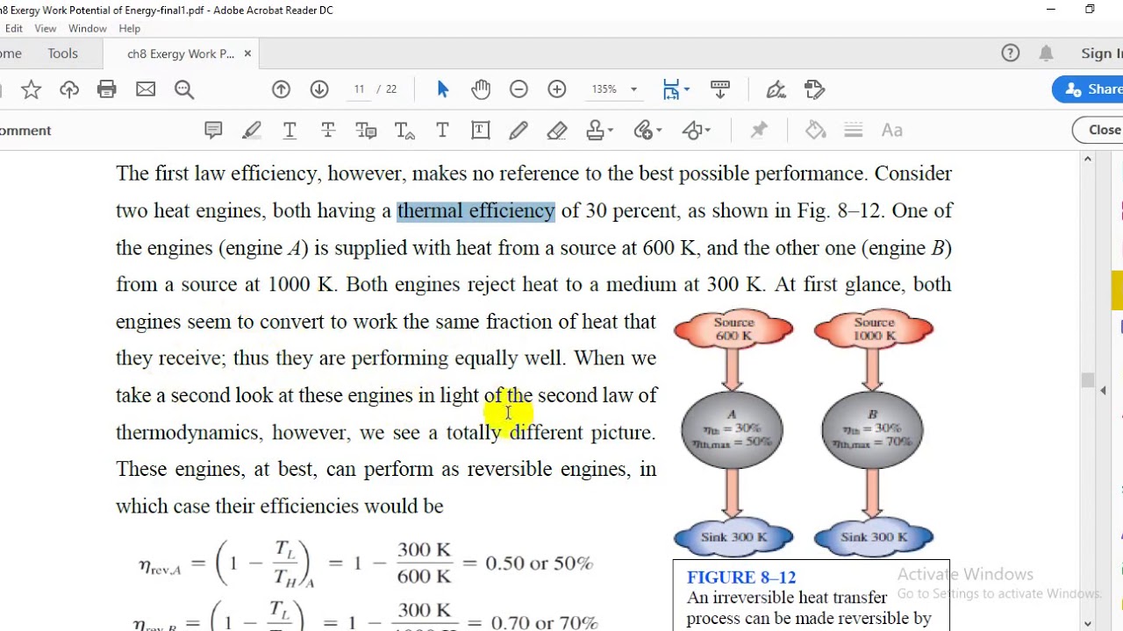Open the help question mark icon
This screenshot has width=1123, height=631.
1011,53
